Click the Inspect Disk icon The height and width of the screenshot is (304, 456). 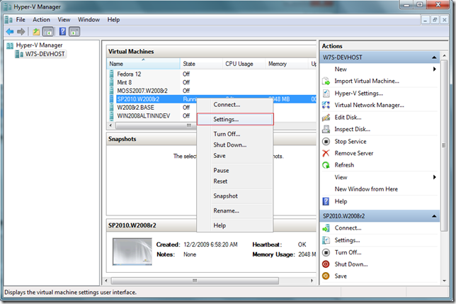tap(326, 129)
